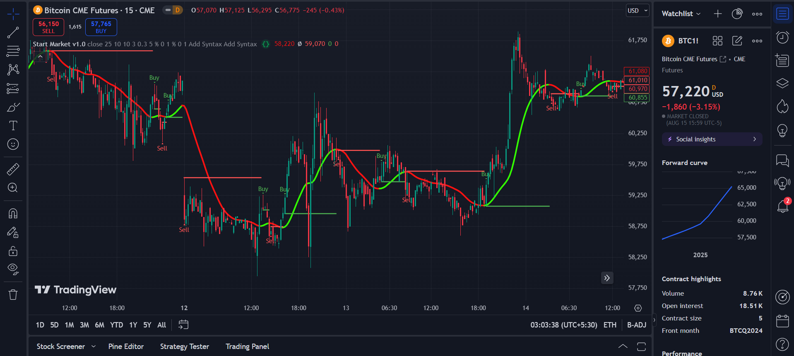Set chart range to 1Y
794x356 pixels.
pyautogui.click(x=133, y=325)
